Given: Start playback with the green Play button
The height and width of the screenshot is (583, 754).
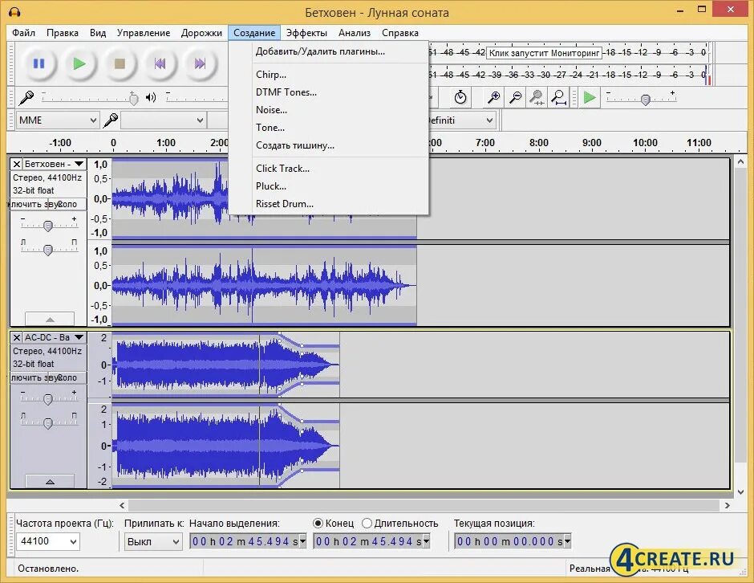Looking at the screenshot, I should click(x=79, y=63).
